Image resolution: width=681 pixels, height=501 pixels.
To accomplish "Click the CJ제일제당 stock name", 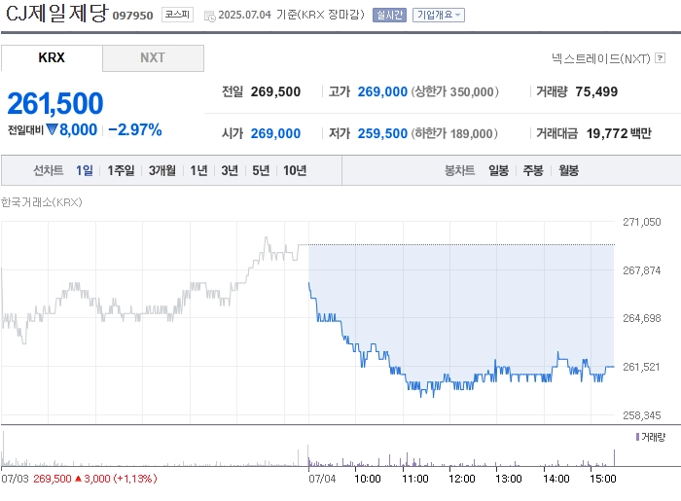I will click(x=56, y=13).
